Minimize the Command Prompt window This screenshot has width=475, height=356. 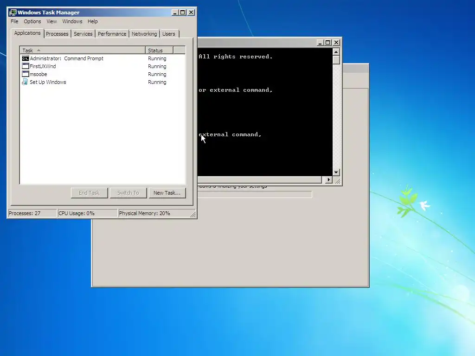tap(320, 43)
